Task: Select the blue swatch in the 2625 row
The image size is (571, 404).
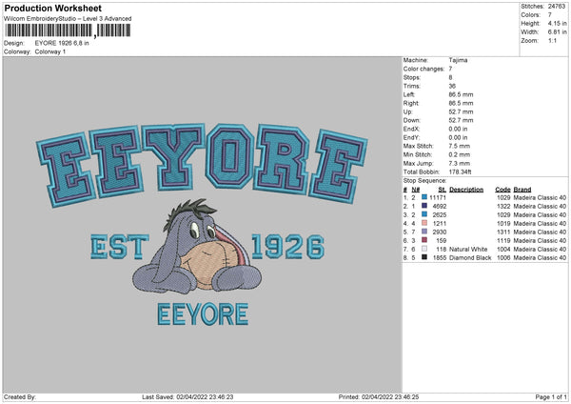Action: pos(424,214)
